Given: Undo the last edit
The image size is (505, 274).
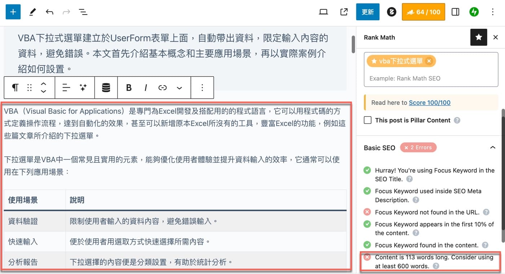Looking at the screenshot, I should [49, 12].
